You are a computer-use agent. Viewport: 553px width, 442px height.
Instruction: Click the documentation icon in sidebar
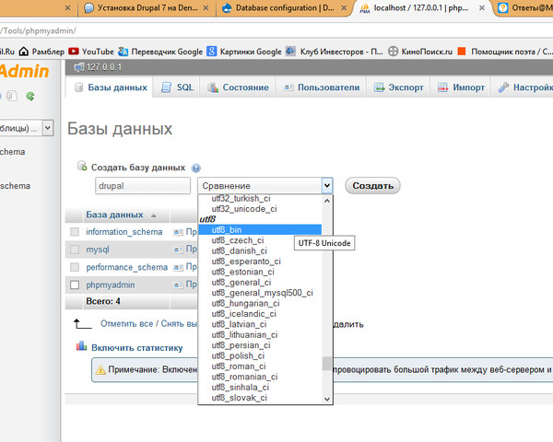click(12, 96)
